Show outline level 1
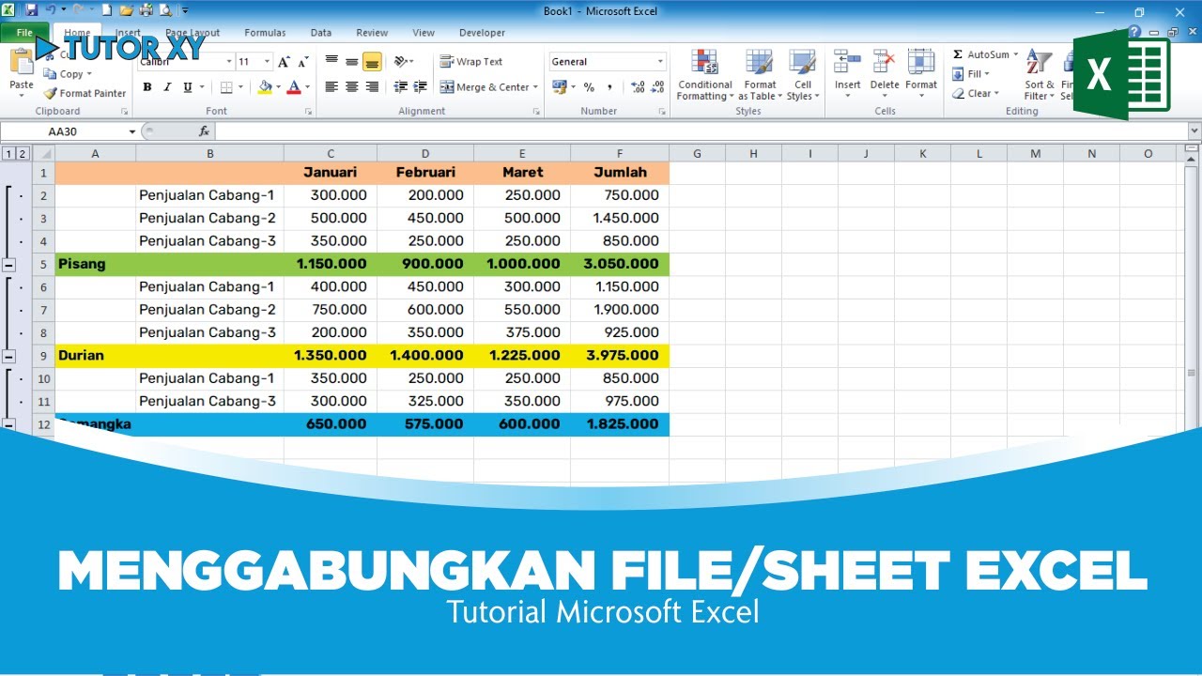The image size is (1202, 676). click(8, 154)
